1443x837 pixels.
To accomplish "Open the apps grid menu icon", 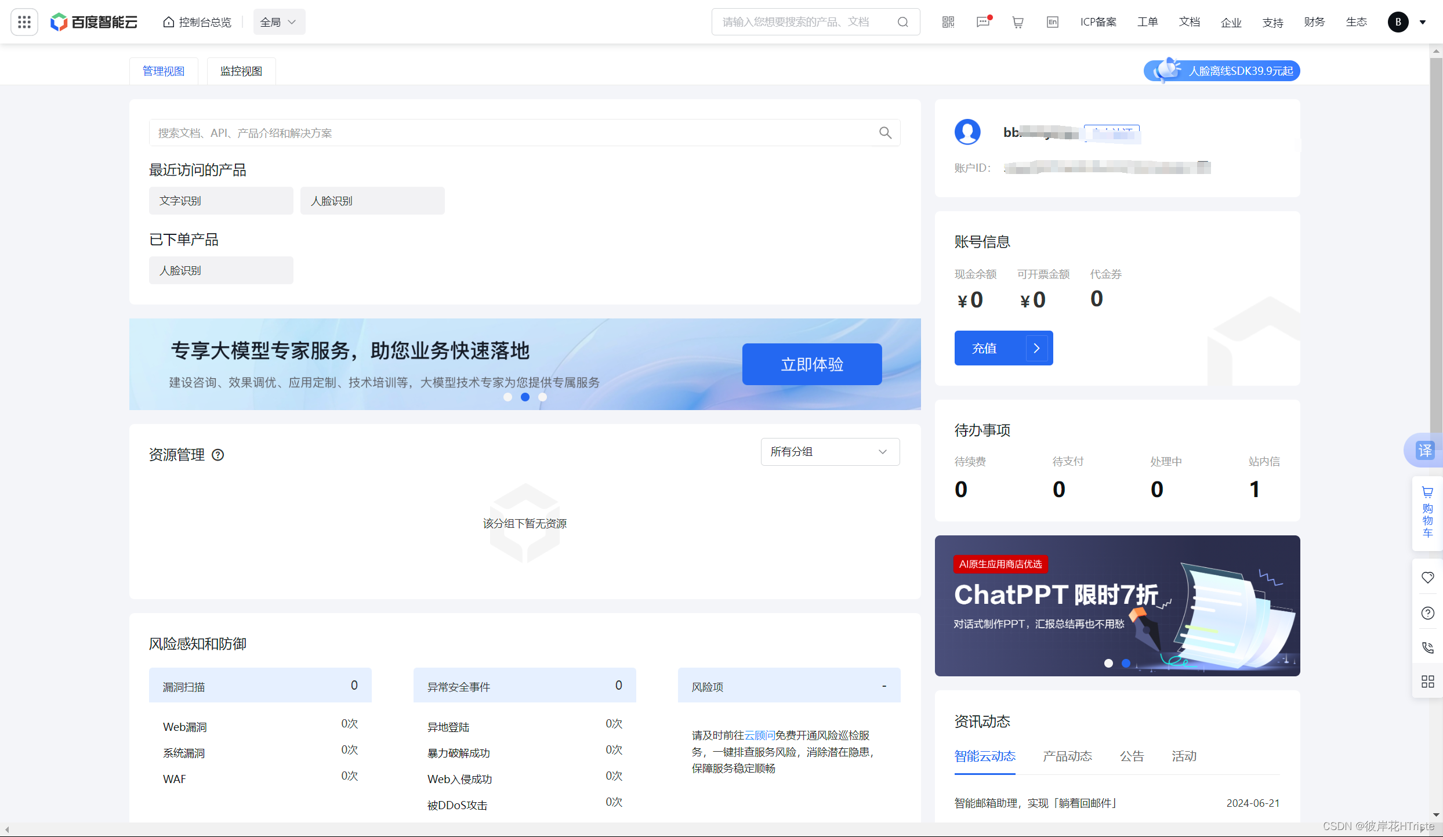I will [x=24, y=22].
